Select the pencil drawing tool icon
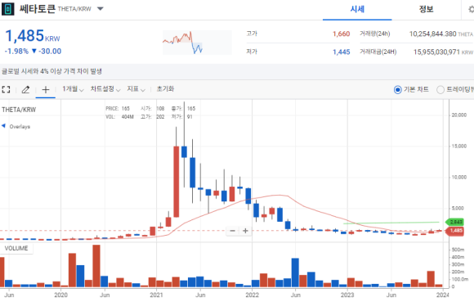Screen dimensions: 474x302 (25, 89)
